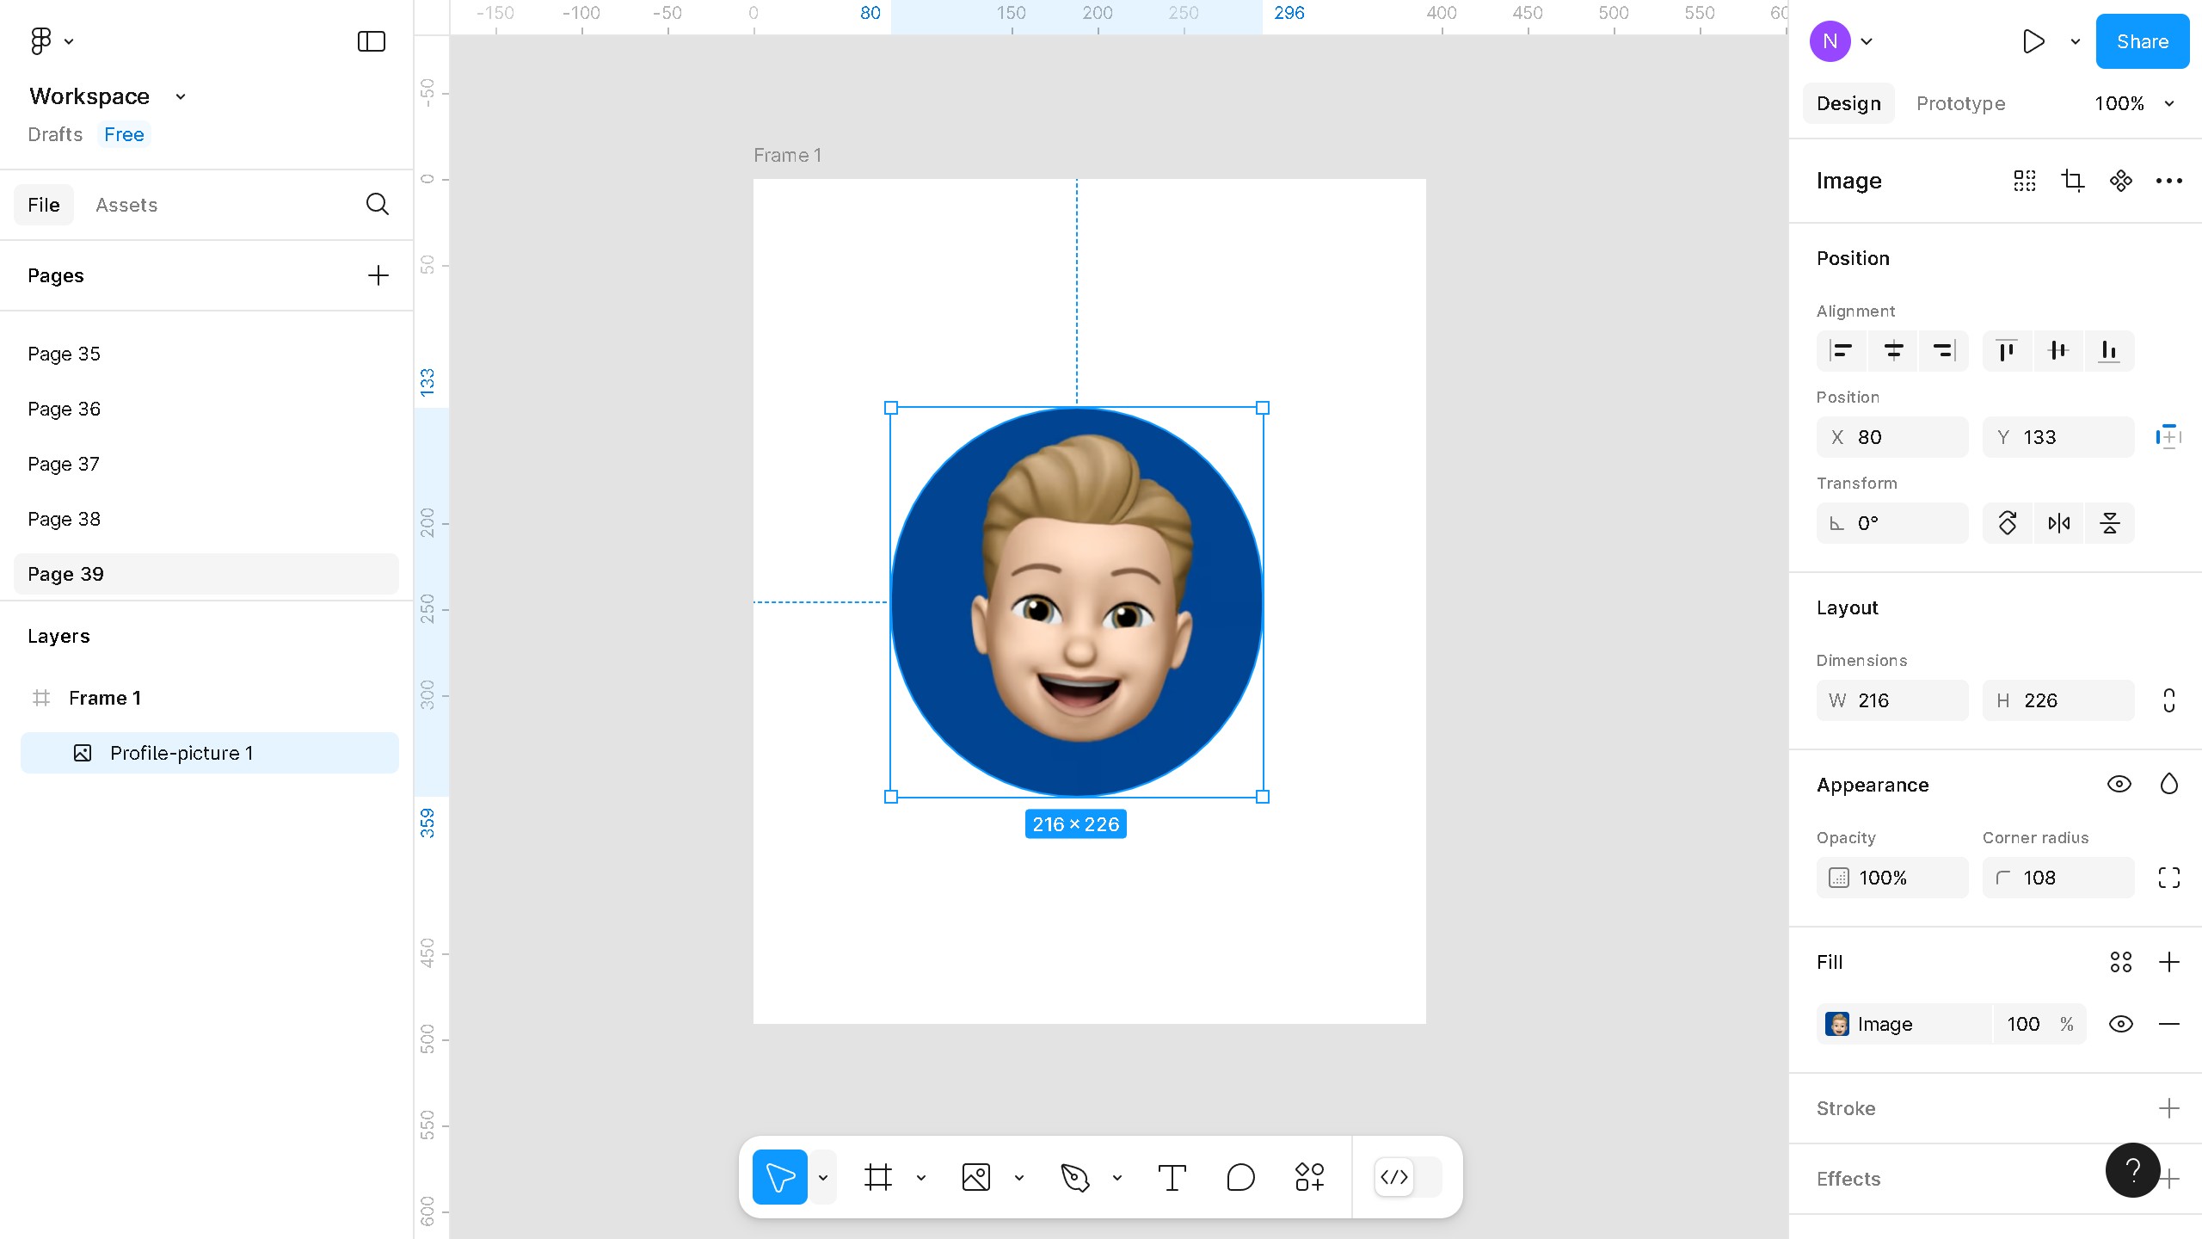Open the 100% zoom dropdown
This screenshot has width=2202, height=1239.
click(x=2134, y=103)
